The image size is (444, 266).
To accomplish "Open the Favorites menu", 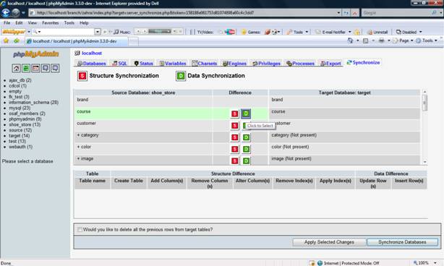I will click(x=51, y=23).
